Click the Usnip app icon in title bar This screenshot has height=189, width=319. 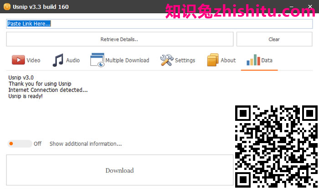point(7,7)
